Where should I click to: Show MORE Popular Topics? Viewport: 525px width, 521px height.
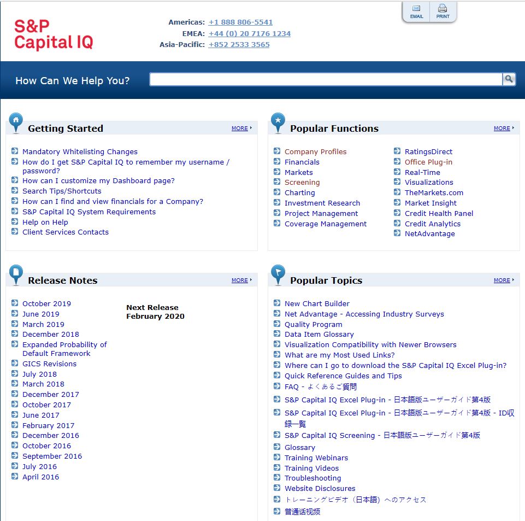502,280
